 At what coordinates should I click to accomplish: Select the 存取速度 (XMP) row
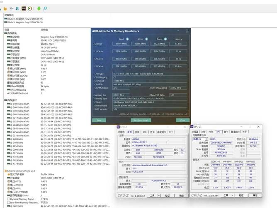point(35,58)
